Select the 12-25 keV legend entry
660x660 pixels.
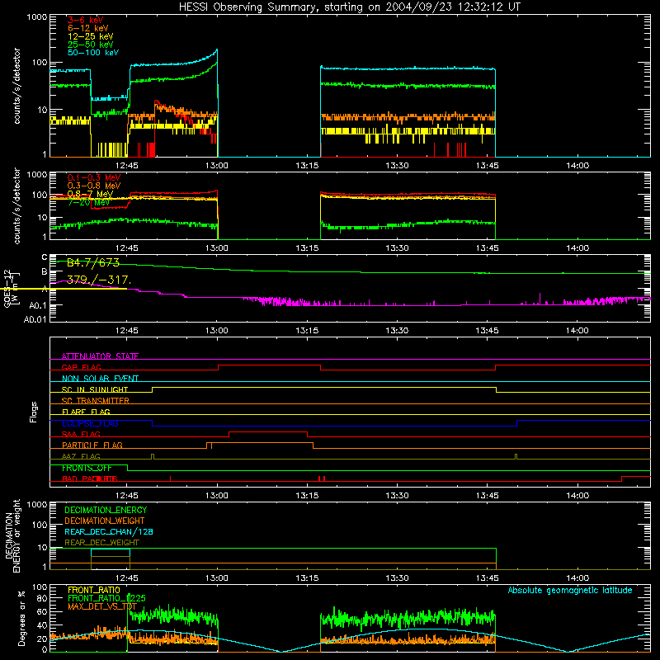click(x=91, y=36)
